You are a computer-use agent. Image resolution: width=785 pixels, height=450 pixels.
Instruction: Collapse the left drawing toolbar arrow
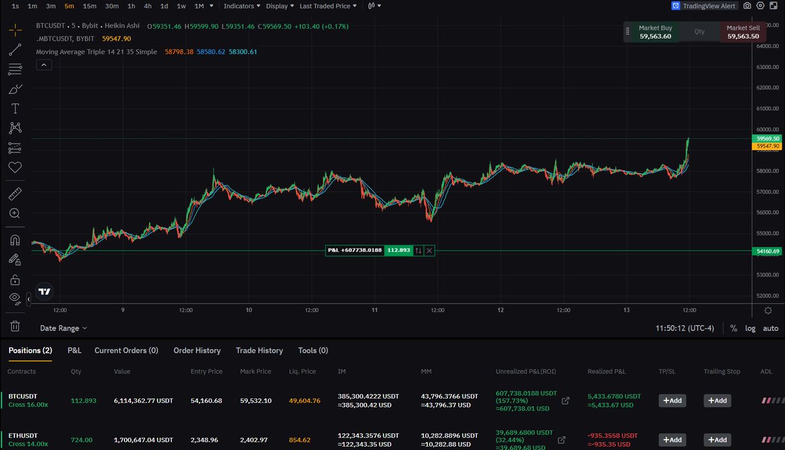29,299
